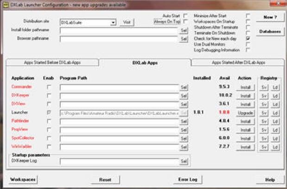Viewport: 287px width, 189px height.
Task: Upgrade the Launcher application
Action: [245, 113]
